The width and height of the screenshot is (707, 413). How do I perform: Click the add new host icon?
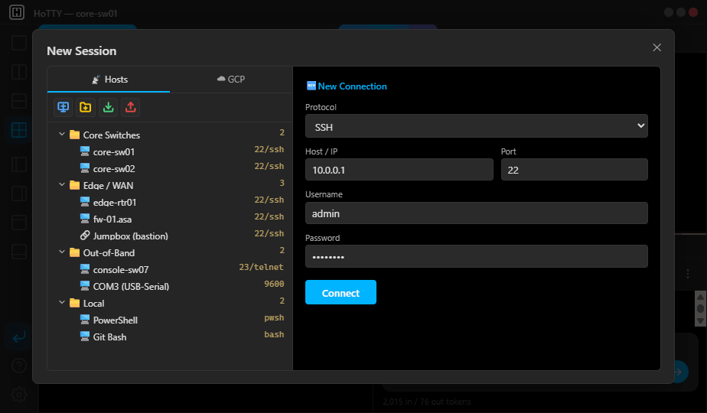pyautogui.click(x=63, y=107)
